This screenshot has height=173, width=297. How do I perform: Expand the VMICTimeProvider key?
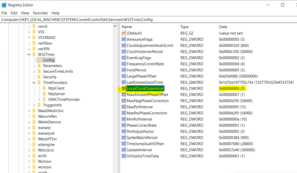39,100
